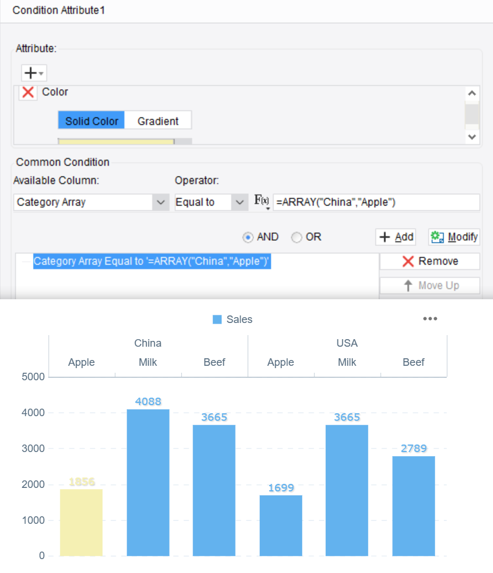This screenshot has height=573, width=493.
Task: Select the OR radio button
Action: [296, 237]
